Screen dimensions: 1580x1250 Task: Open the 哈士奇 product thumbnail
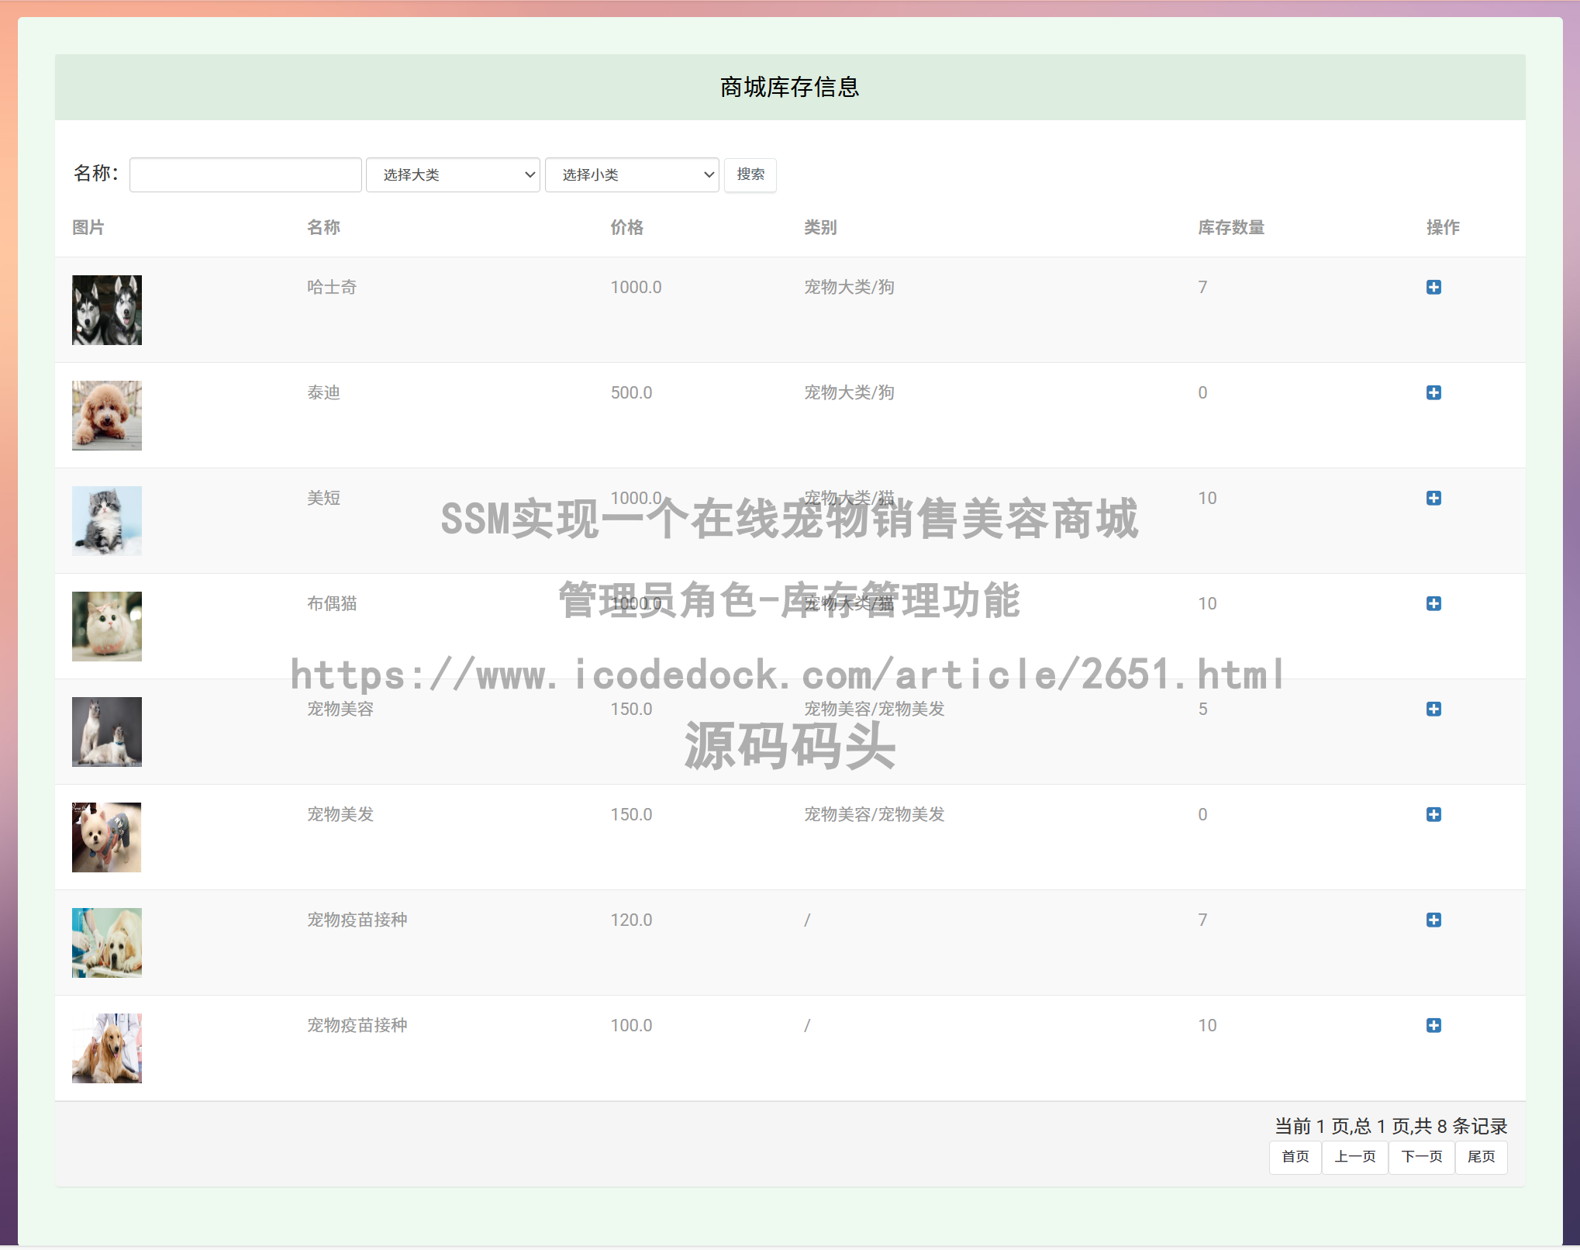[x=106, y=309]
